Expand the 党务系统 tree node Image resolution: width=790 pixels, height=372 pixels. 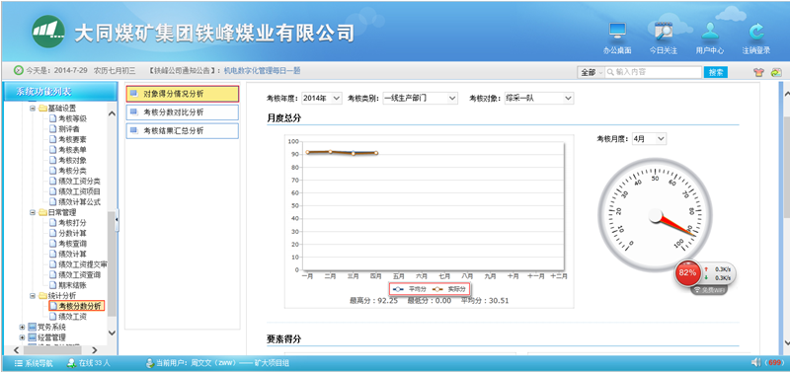(x=22, y=327)
